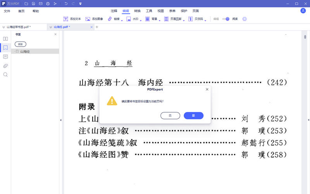Confirm the dialog with 是 button

193,116
